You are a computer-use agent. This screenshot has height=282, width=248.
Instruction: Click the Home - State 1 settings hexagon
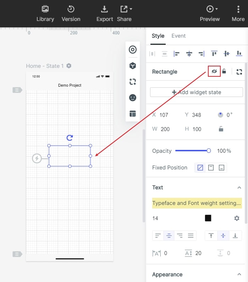(x=69, y=66)
